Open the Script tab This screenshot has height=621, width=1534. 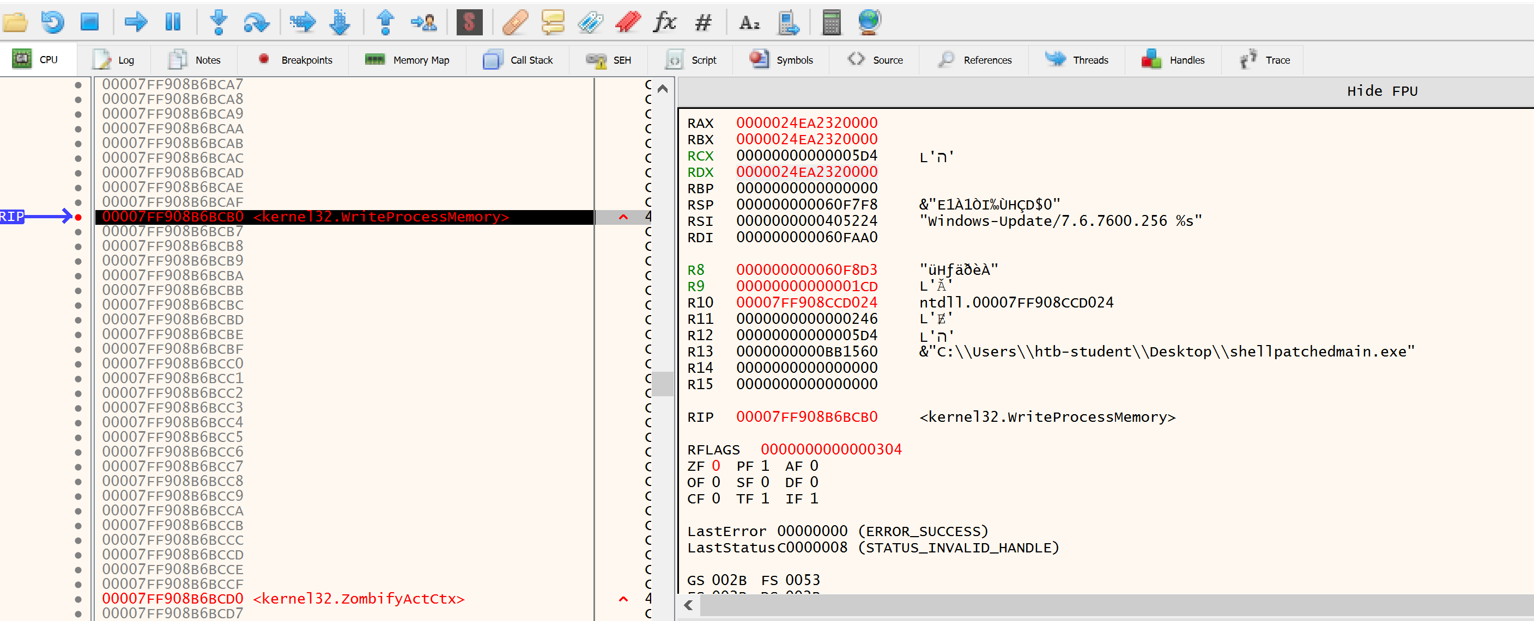[x=692, y=60]
